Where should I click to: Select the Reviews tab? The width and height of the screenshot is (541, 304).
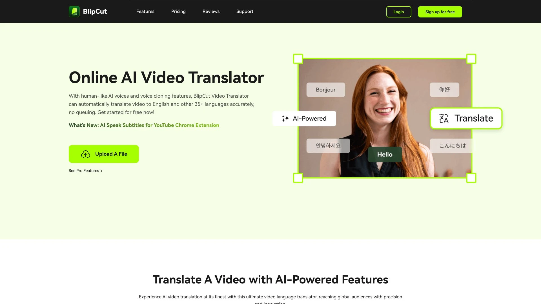(x=211, y=11)
